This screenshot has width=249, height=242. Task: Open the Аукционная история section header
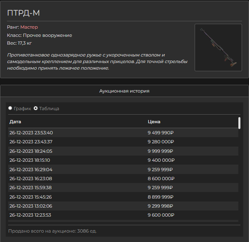pyautogui.click(x=124, y=91)
